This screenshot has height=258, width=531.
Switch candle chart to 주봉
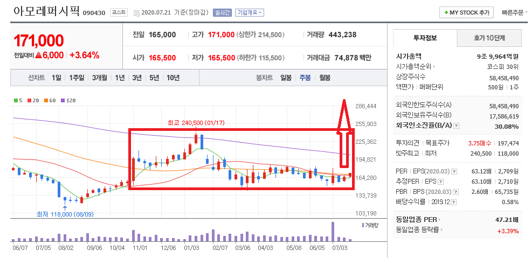pyautogui.click(x=305, y=78)
